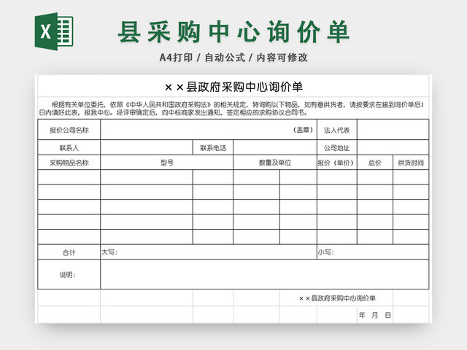467x350 pixels.
Task: Select the main title 县采购中心询价单
Action: point(233,32)
